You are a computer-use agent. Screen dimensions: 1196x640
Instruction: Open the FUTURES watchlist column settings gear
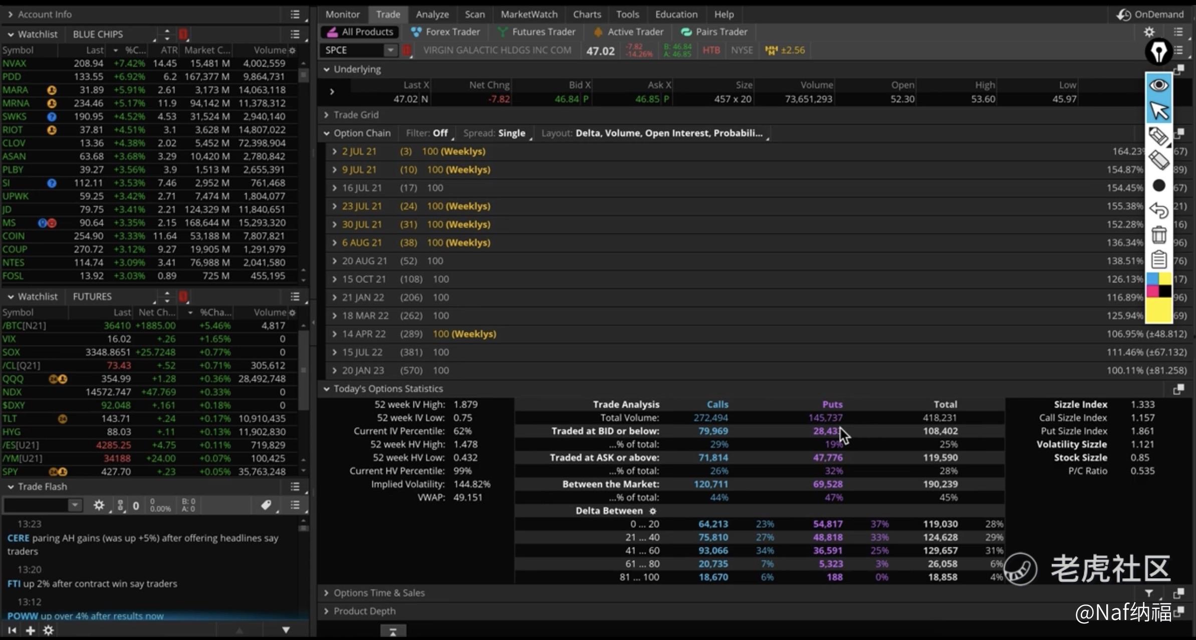point(293,312)
